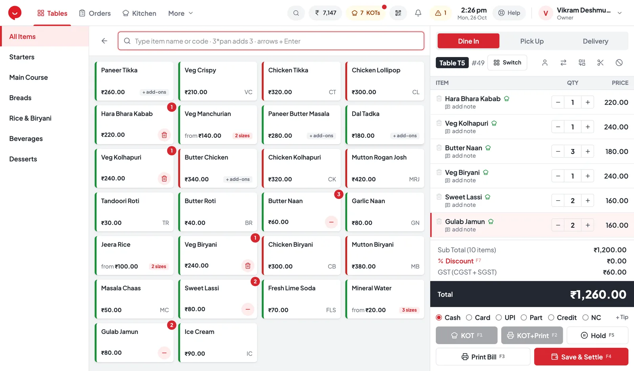Choose UPI payment method

click(x=506, y=318)
